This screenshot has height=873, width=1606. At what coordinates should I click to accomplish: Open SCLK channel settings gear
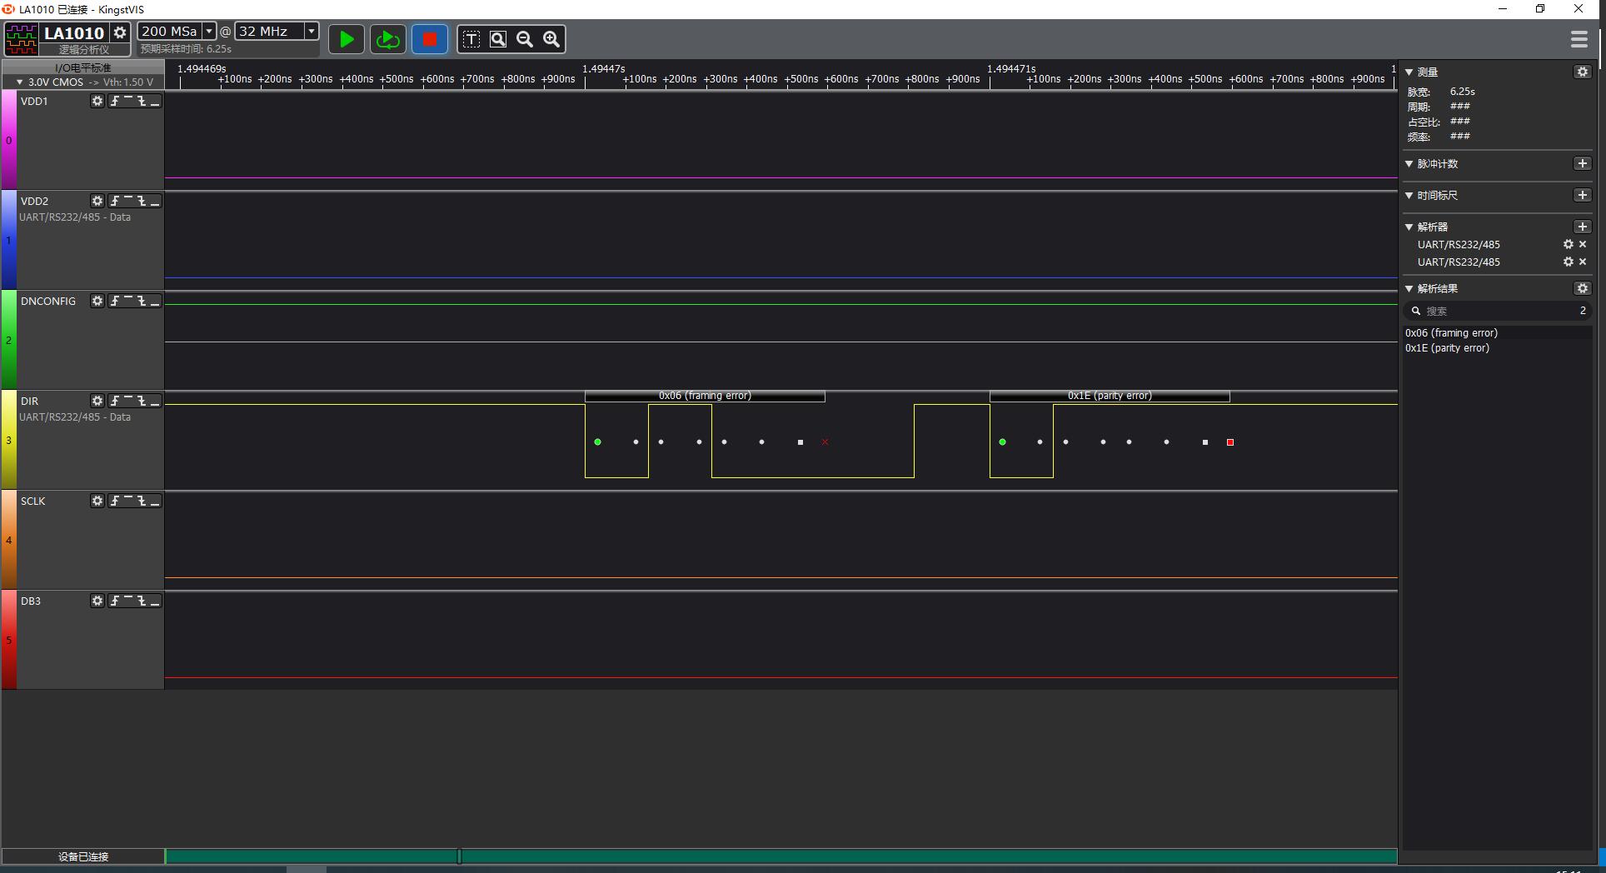pyautogui.click(x=97, y=501)
